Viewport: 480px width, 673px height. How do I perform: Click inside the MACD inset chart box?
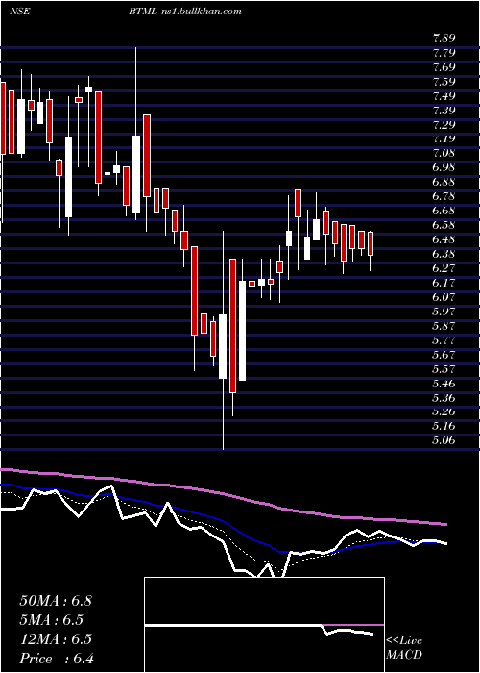264,625
